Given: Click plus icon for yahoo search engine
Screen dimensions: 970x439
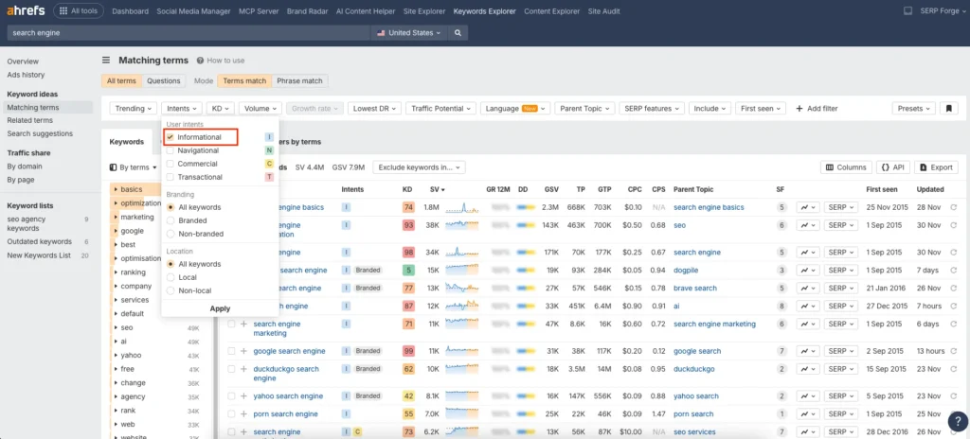Looking at the screenshot, I should click(243, 396).
